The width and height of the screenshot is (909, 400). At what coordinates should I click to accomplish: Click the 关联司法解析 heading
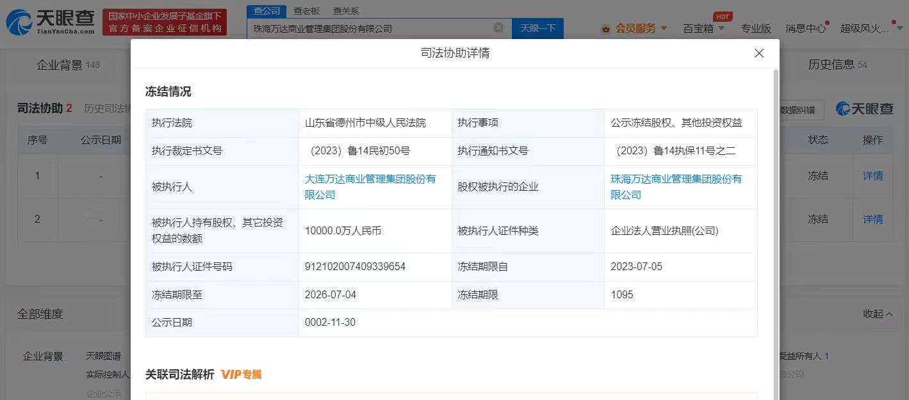point(179,374)
